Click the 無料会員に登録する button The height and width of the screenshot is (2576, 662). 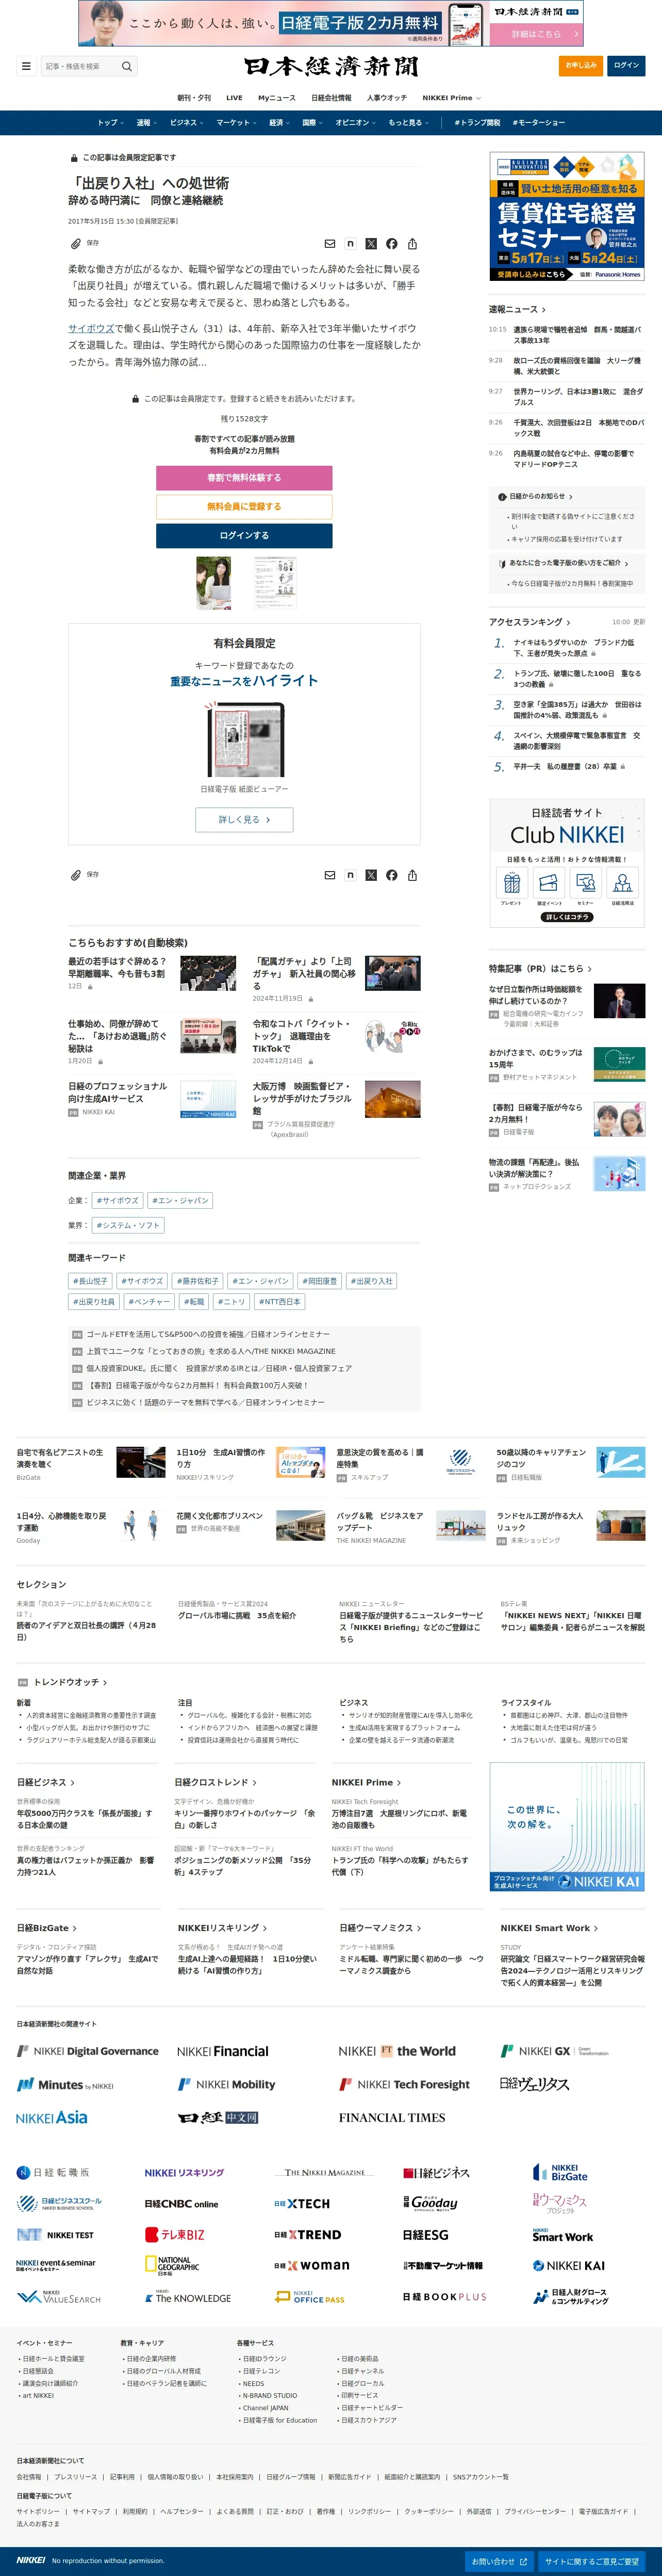click(x=244, y=507)
